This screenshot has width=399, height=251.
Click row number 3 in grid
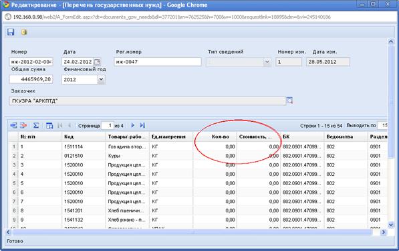coord(14,165)
